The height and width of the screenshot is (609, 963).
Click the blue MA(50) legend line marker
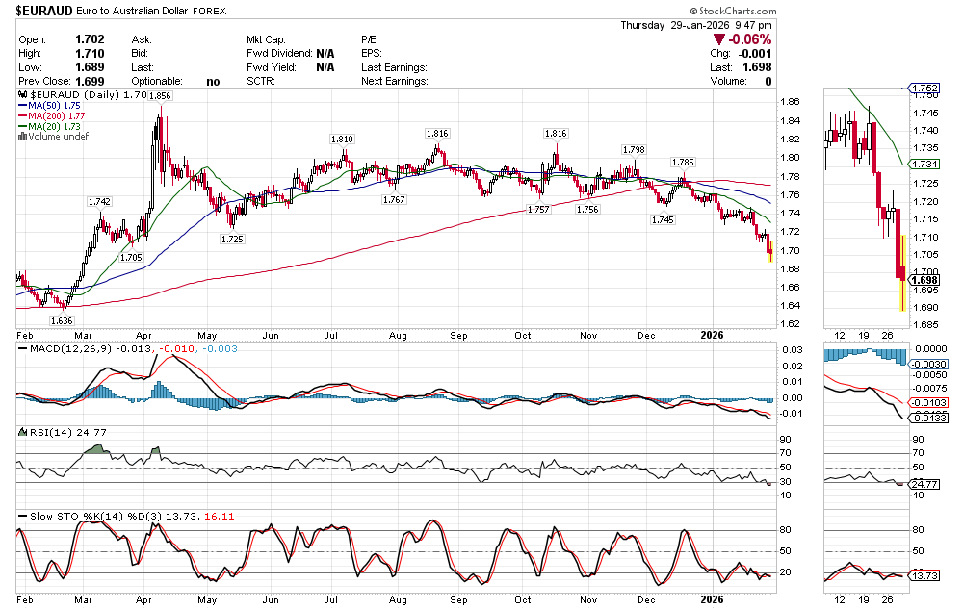tap(22, 107)
